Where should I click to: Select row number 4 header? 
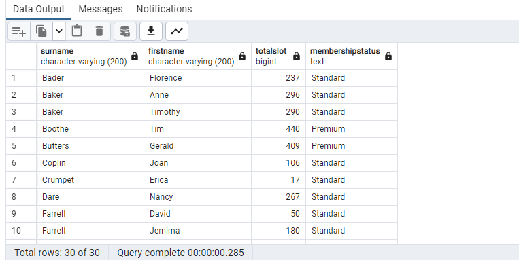point(21,129)
